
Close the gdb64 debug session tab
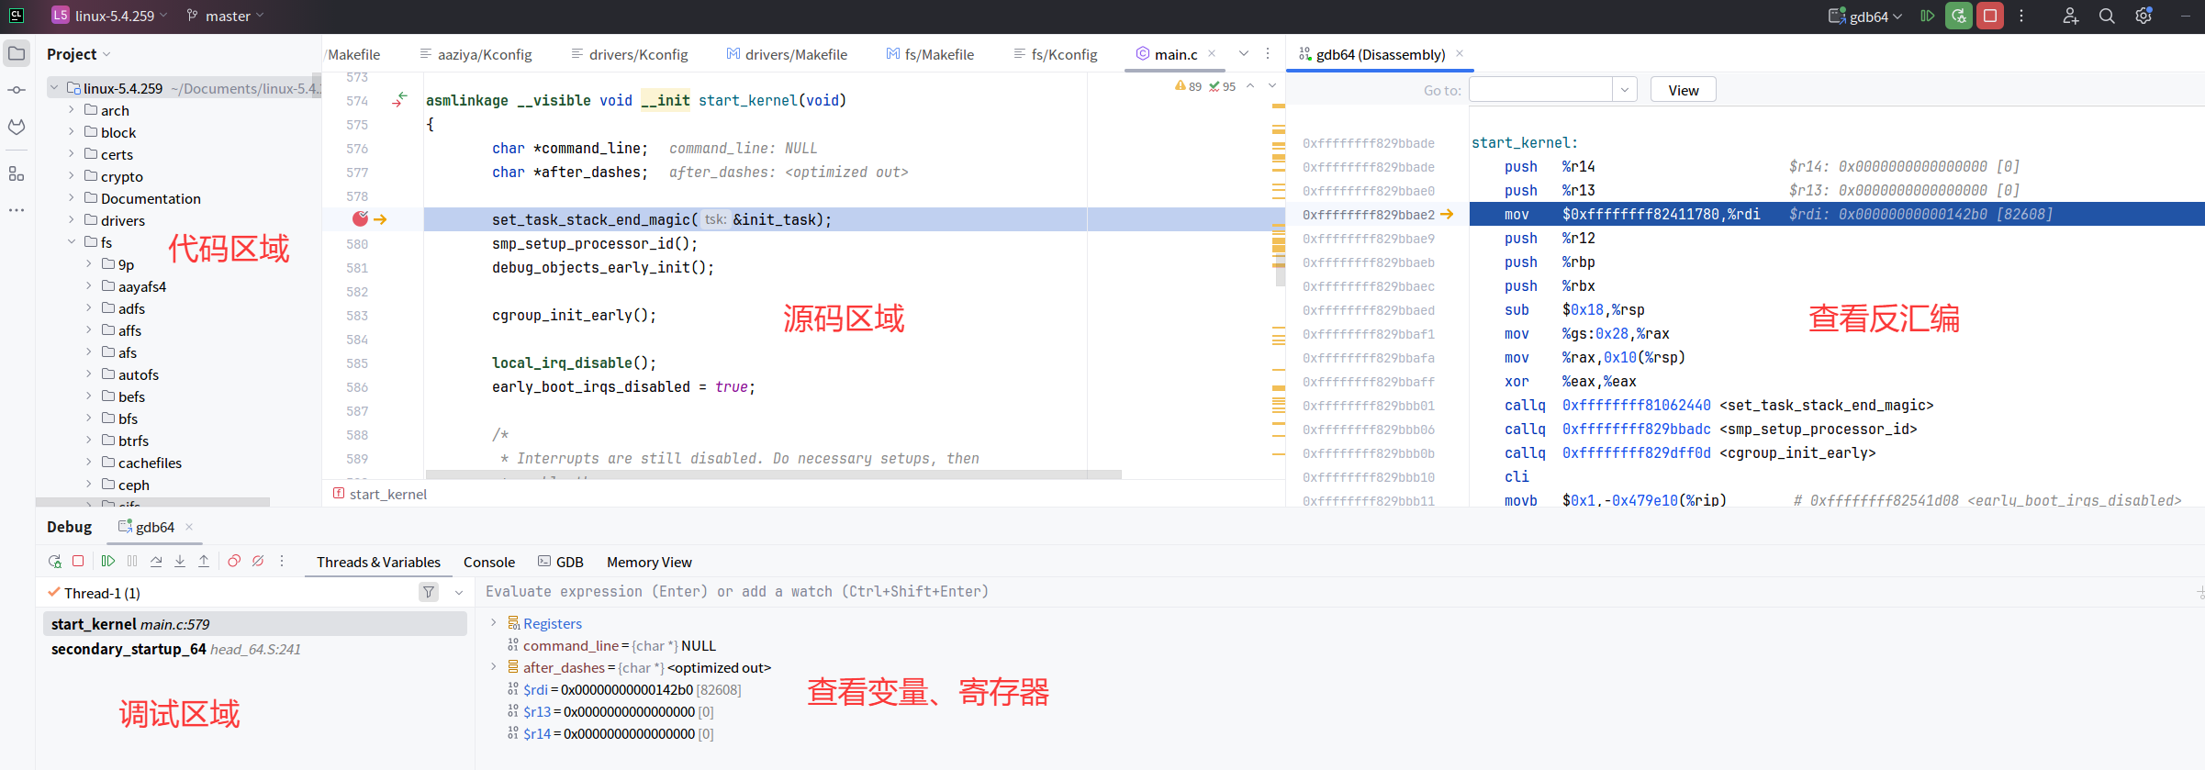click(x=189, y=527)
